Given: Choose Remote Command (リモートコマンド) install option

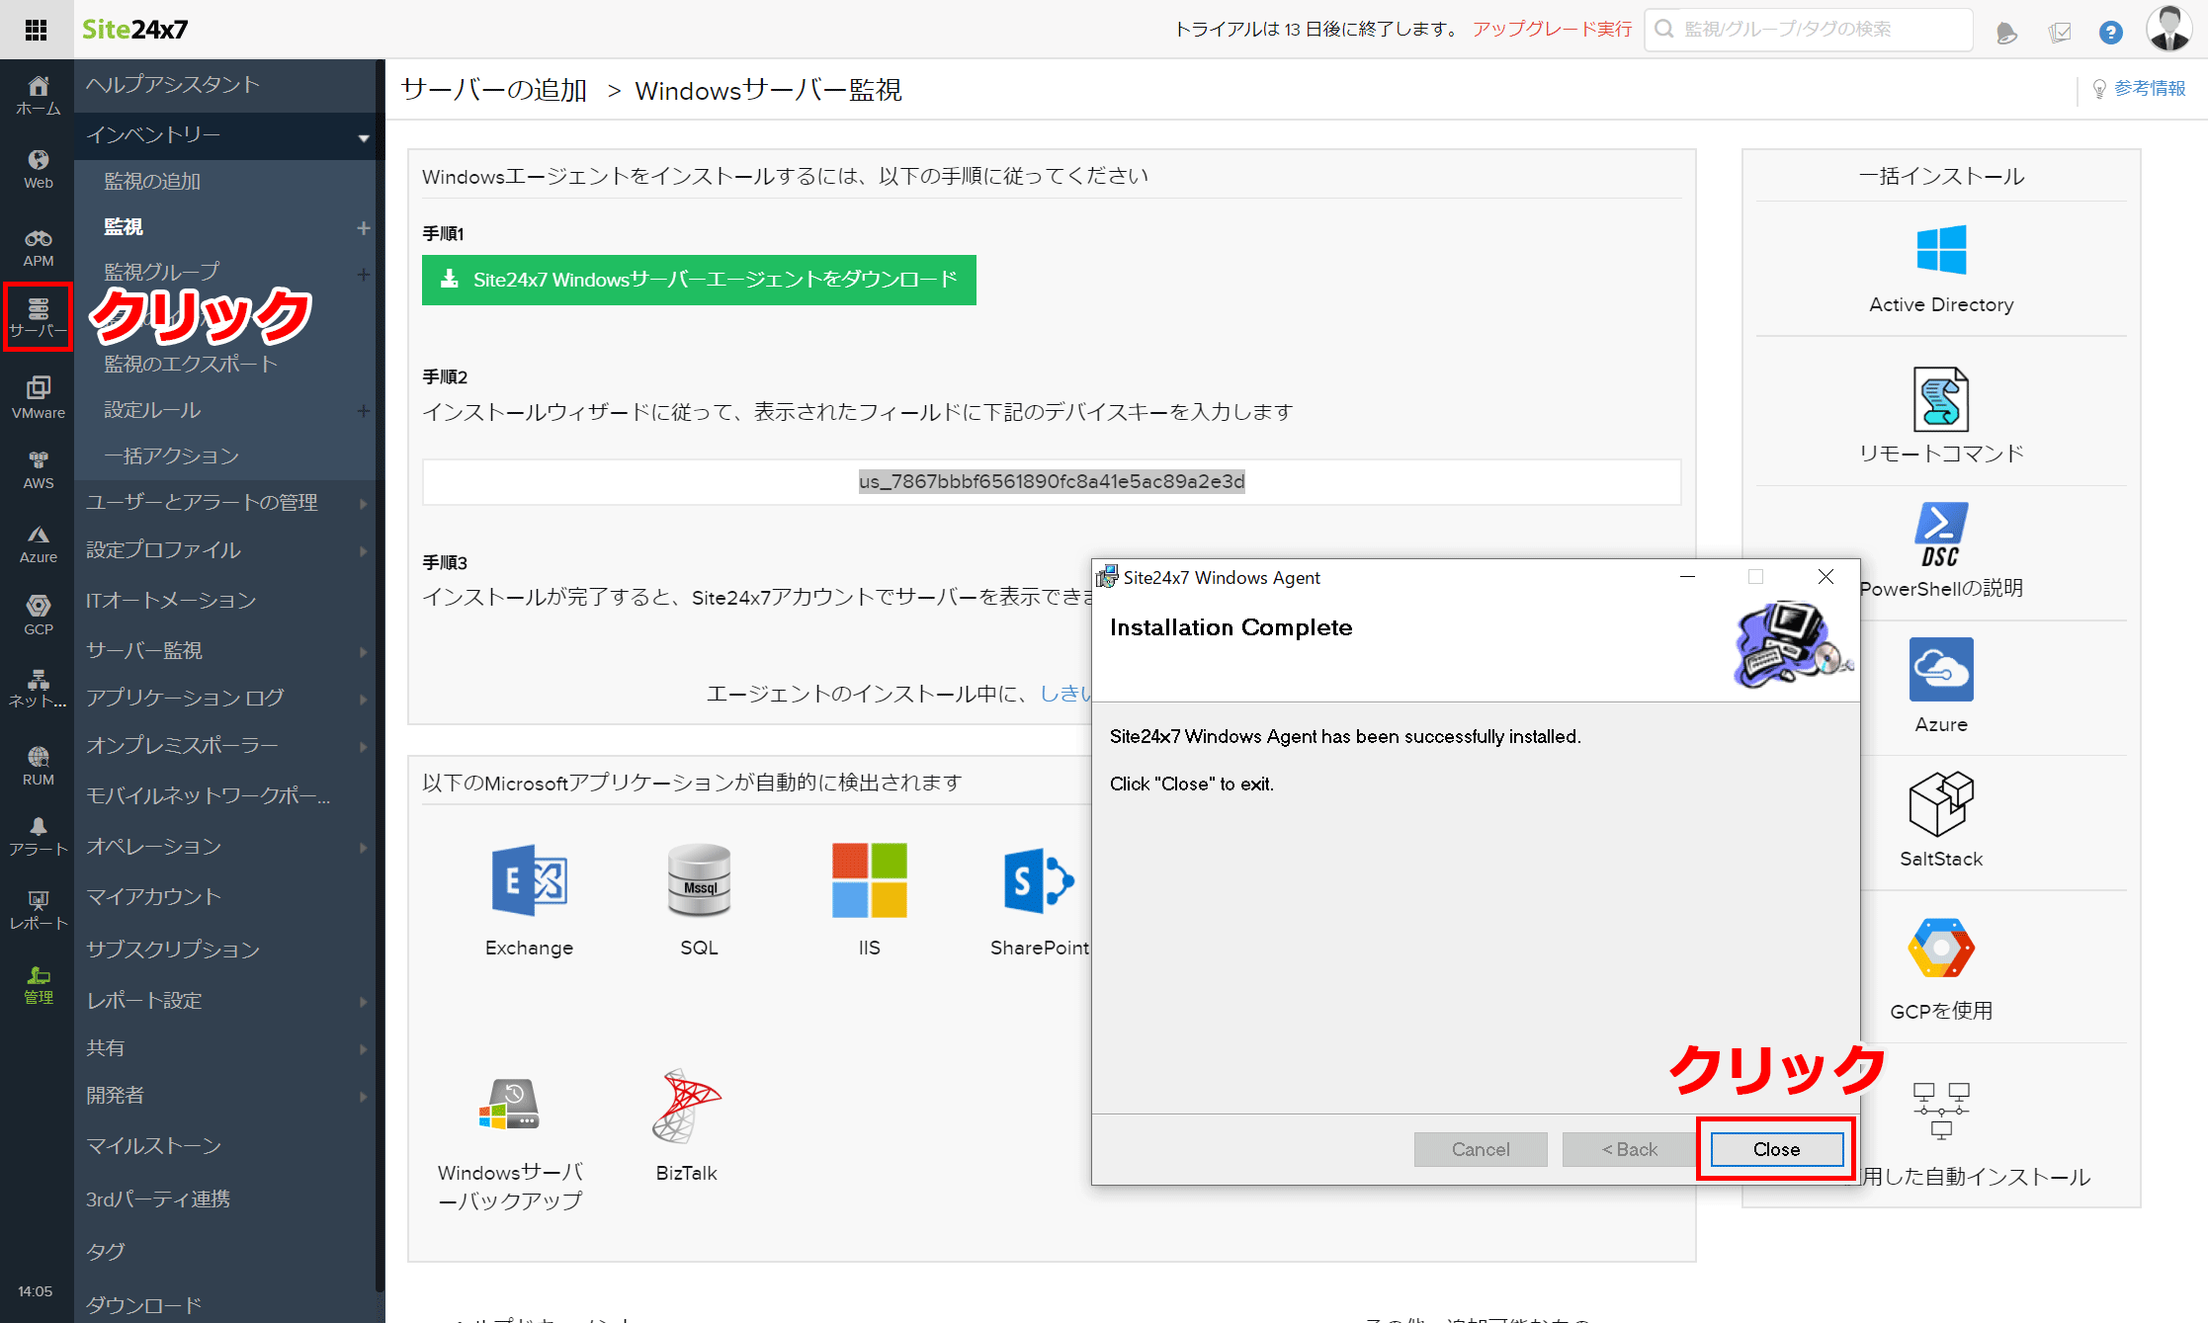Looking at the screenshot, I should 1941,415.
